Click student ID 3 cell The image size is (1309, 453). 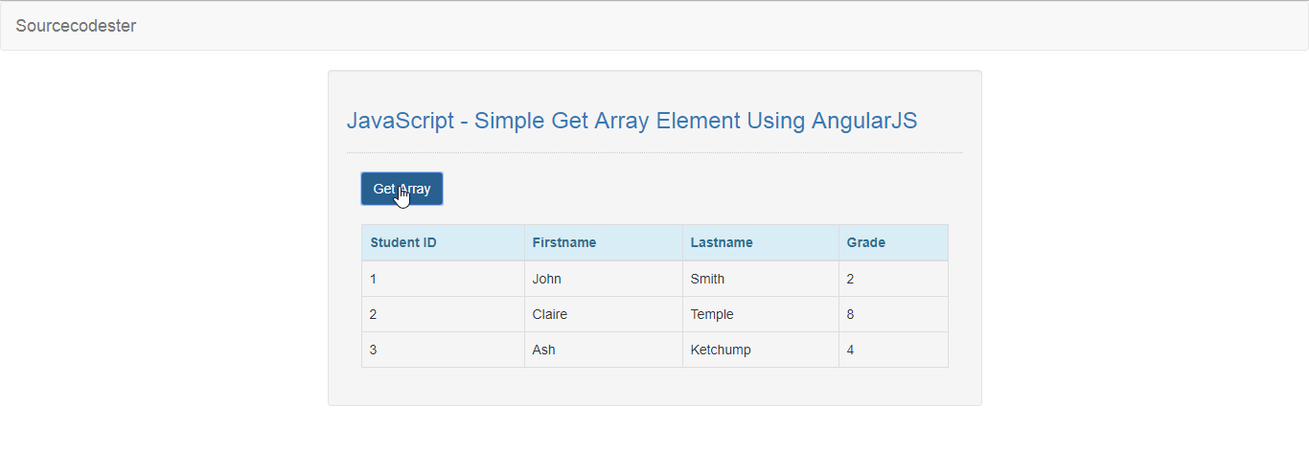coord(443,350)
